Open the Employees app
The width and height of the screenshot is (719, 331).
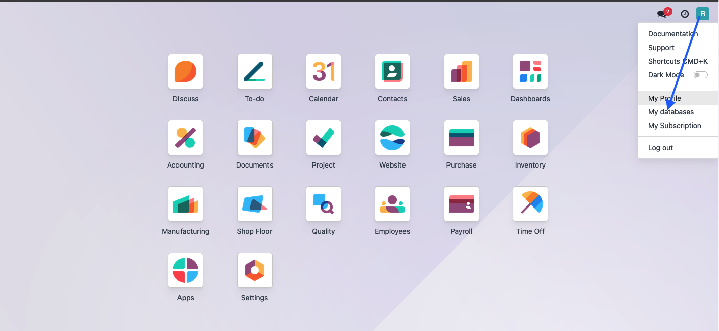[392, 204]
